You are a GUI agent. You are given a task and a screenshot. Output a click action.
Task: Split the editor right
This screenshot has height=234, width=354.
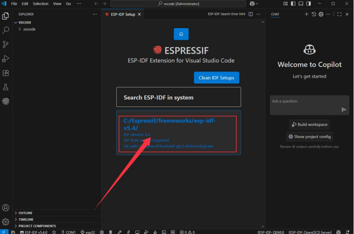(251, 14)
